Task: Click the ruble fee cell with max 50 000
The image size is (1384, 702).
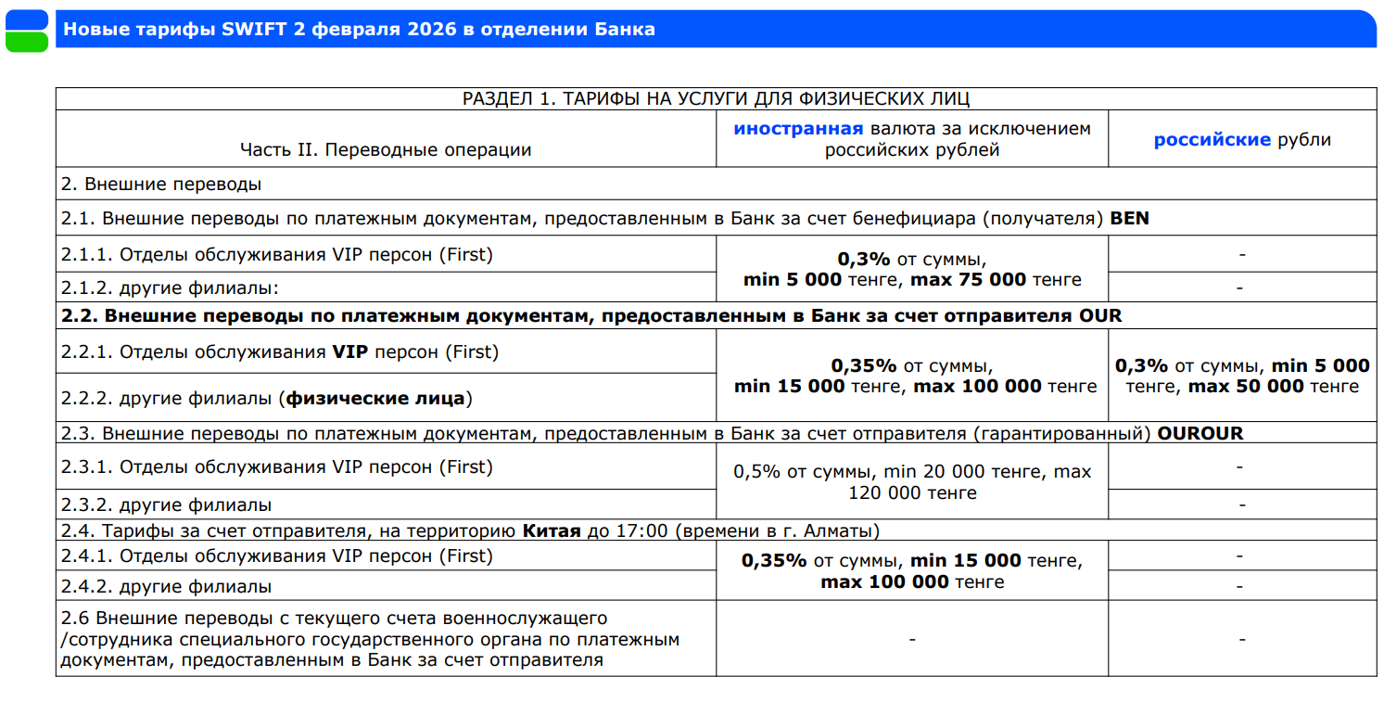Action: click(x=1242, y=376)
